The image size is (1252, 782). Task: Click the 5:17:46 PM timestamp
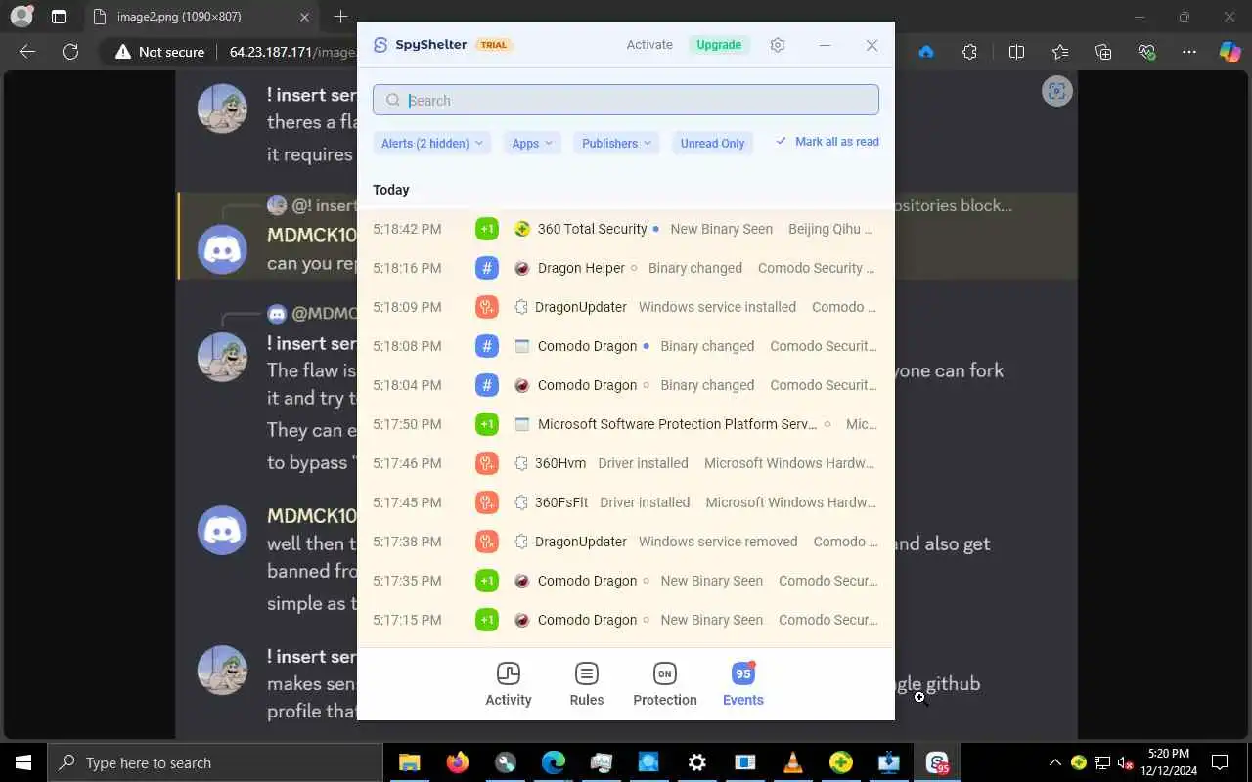pyautogui.click(x=407, y=463)
